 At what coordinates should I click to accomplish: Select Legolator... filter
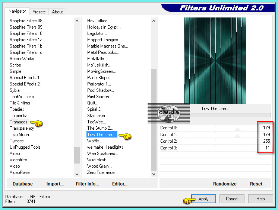[97, 33]
